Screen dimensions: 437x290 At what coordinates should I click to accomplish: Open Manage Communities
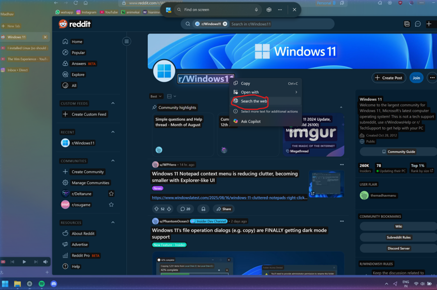click(x=86, y=183)
